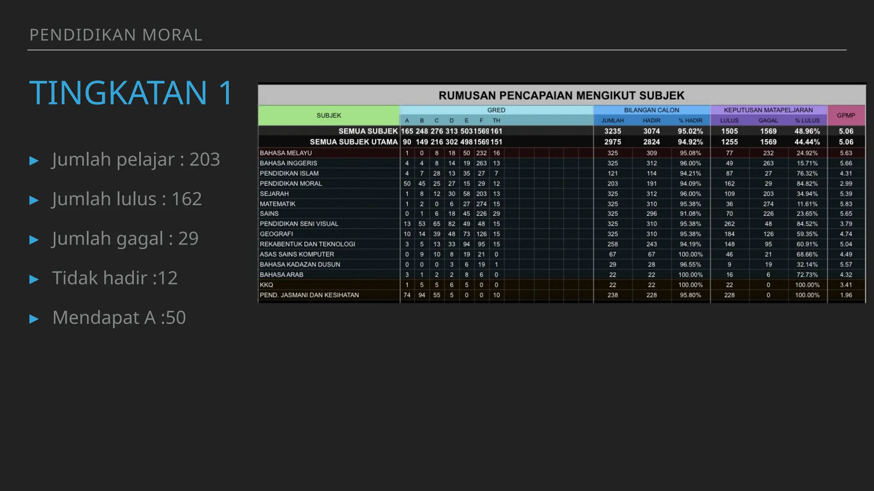Click the GRED header in table
Viewport: 874px width, 491px height.
(x=496, y=110)
